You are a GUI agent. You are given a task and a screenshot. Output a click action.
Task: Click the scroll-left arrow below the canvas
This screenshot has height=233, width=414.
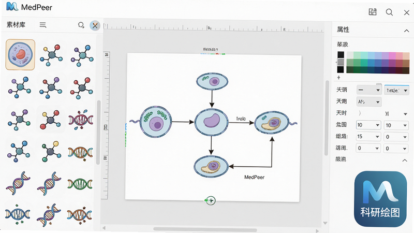click(104, 228)
